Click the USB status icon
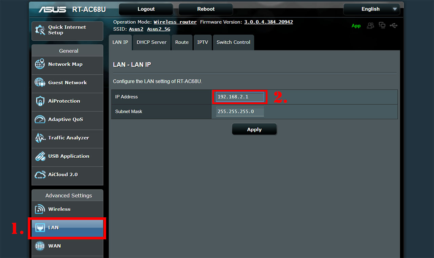Screen dimensions: 434x258 (394, 25)
